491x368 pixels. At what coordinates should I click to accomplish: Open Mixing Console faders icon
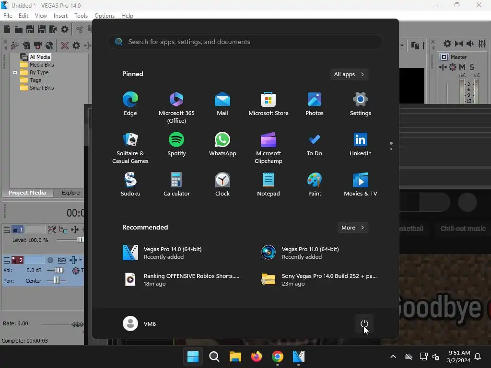482,44
